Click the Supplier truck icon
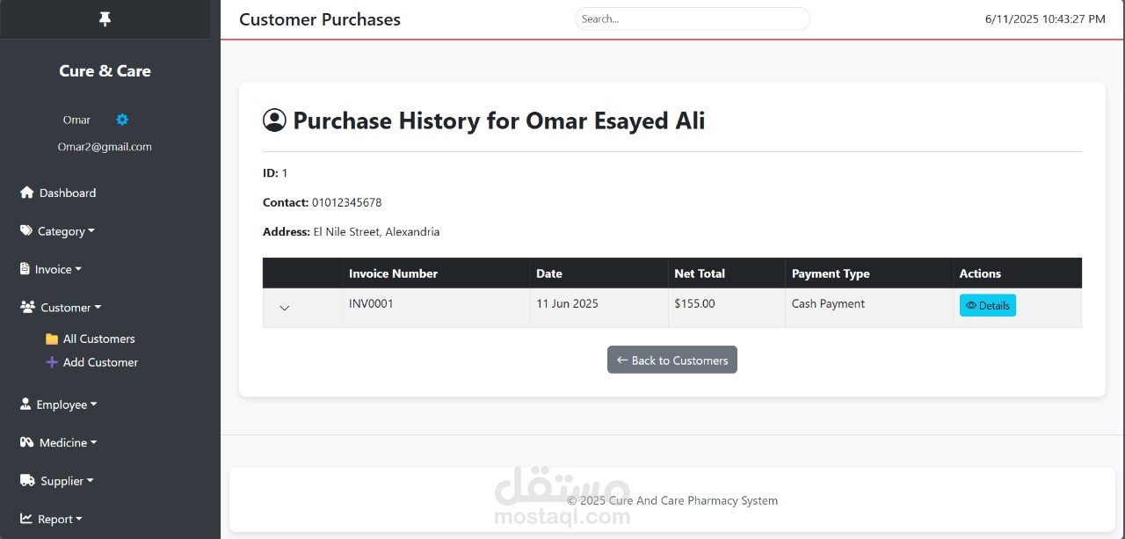Image resolution: width=1125 pixels, height=539 pixels. click(x=27, y=481)
